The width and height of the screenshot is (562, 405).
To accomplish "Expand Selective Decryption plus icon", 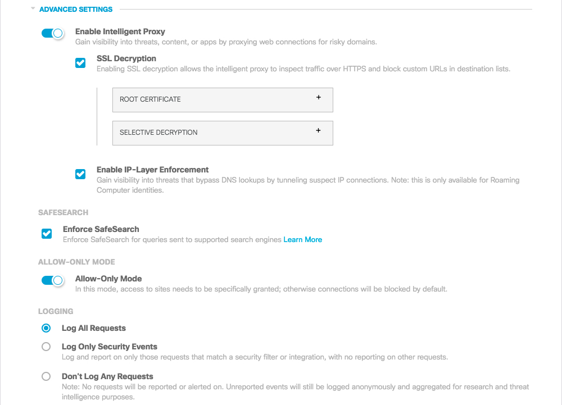I will click(318, 131).
